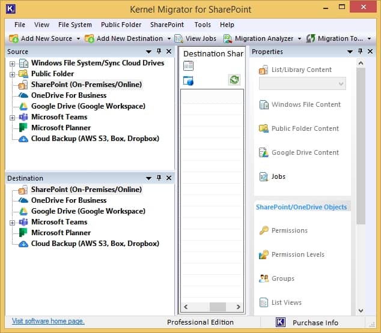Select OneDrive For Business in Destination tree
This screenshot has height=333, width=381.
click(x=69, y=200)
